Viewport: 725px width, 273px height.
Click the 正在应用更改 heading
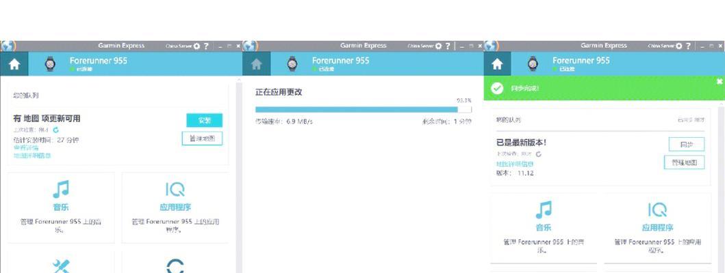[279, 92]
